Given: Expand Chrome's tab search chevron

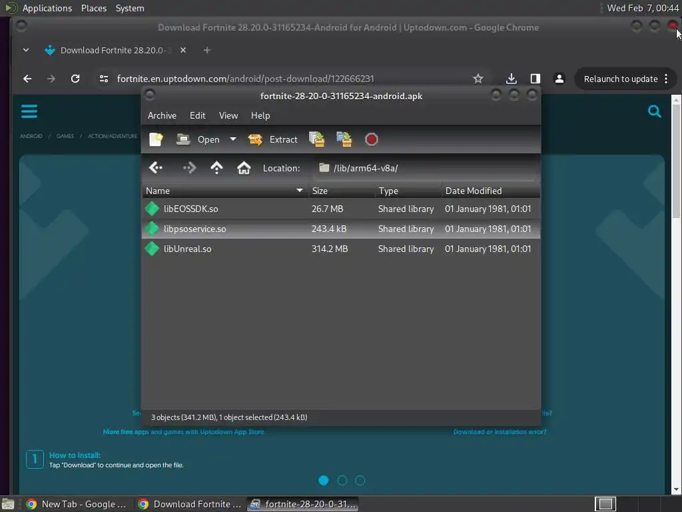Looking at the screenshot, I should click(26, 50).
